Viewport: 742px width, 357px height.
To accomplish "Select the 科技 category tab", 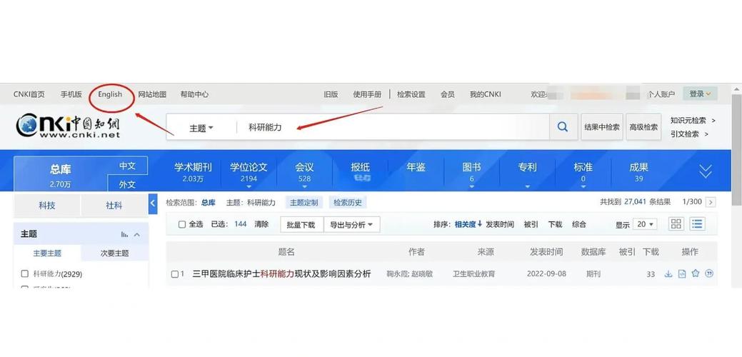I will coord(47,206).
